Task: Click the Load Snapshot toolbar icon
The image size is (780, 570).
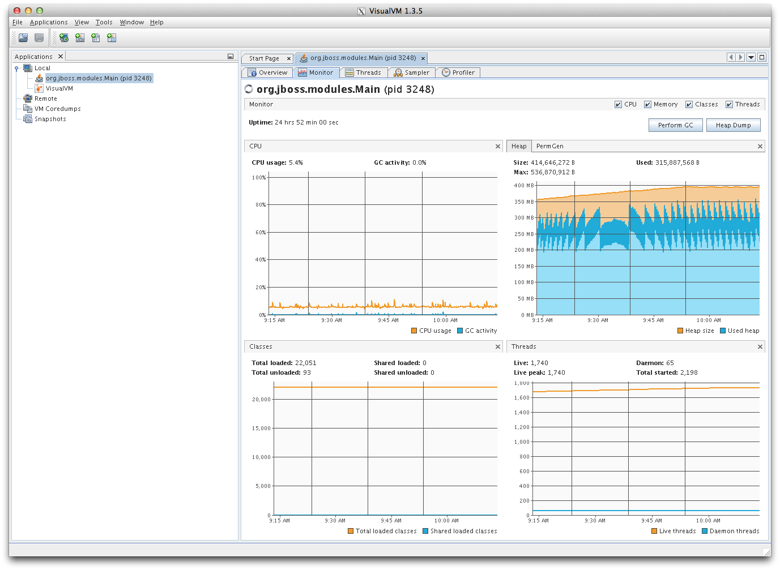Action: [x=23, y=38]
